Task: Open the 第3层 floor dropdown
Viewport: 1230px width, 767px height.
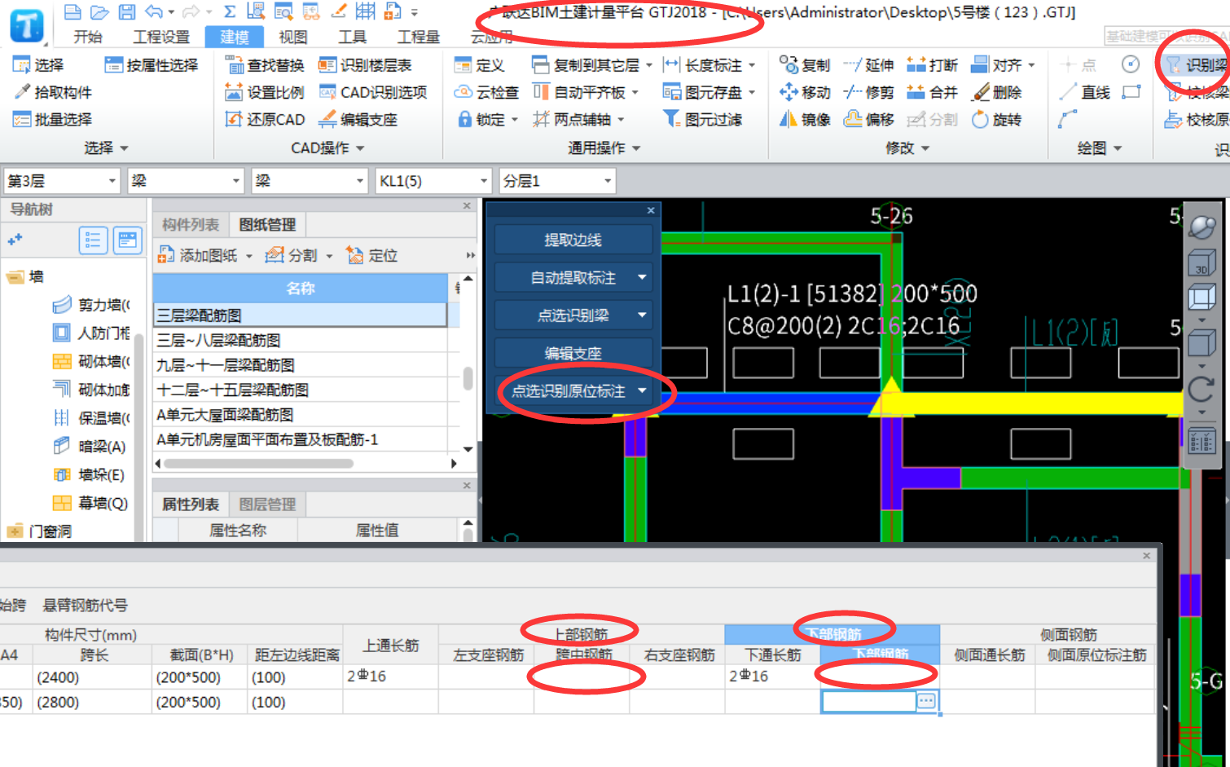Action: [62, 181]
